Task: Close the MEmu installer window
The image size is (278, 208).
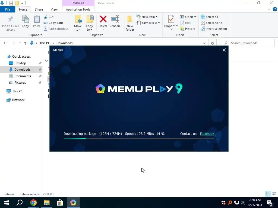Action: click(x=224, y=50)
